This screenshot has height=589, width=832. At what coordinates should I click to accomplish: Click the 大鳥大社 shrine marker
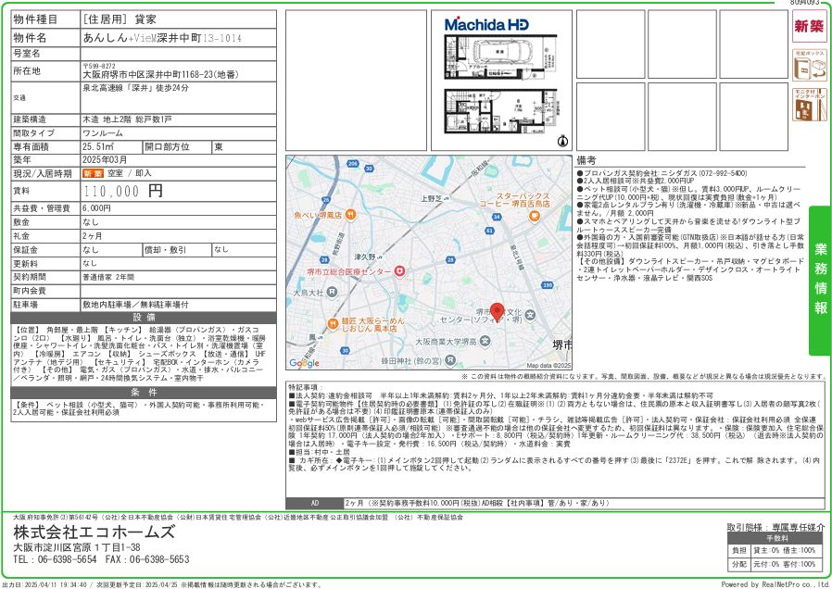[332, 292]
